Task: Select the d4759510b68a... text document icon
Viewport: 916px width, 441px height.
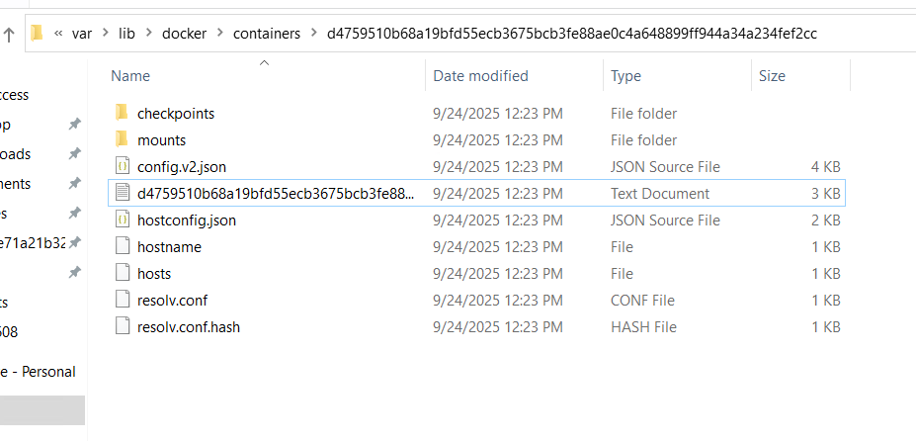Action: [122, 193]
